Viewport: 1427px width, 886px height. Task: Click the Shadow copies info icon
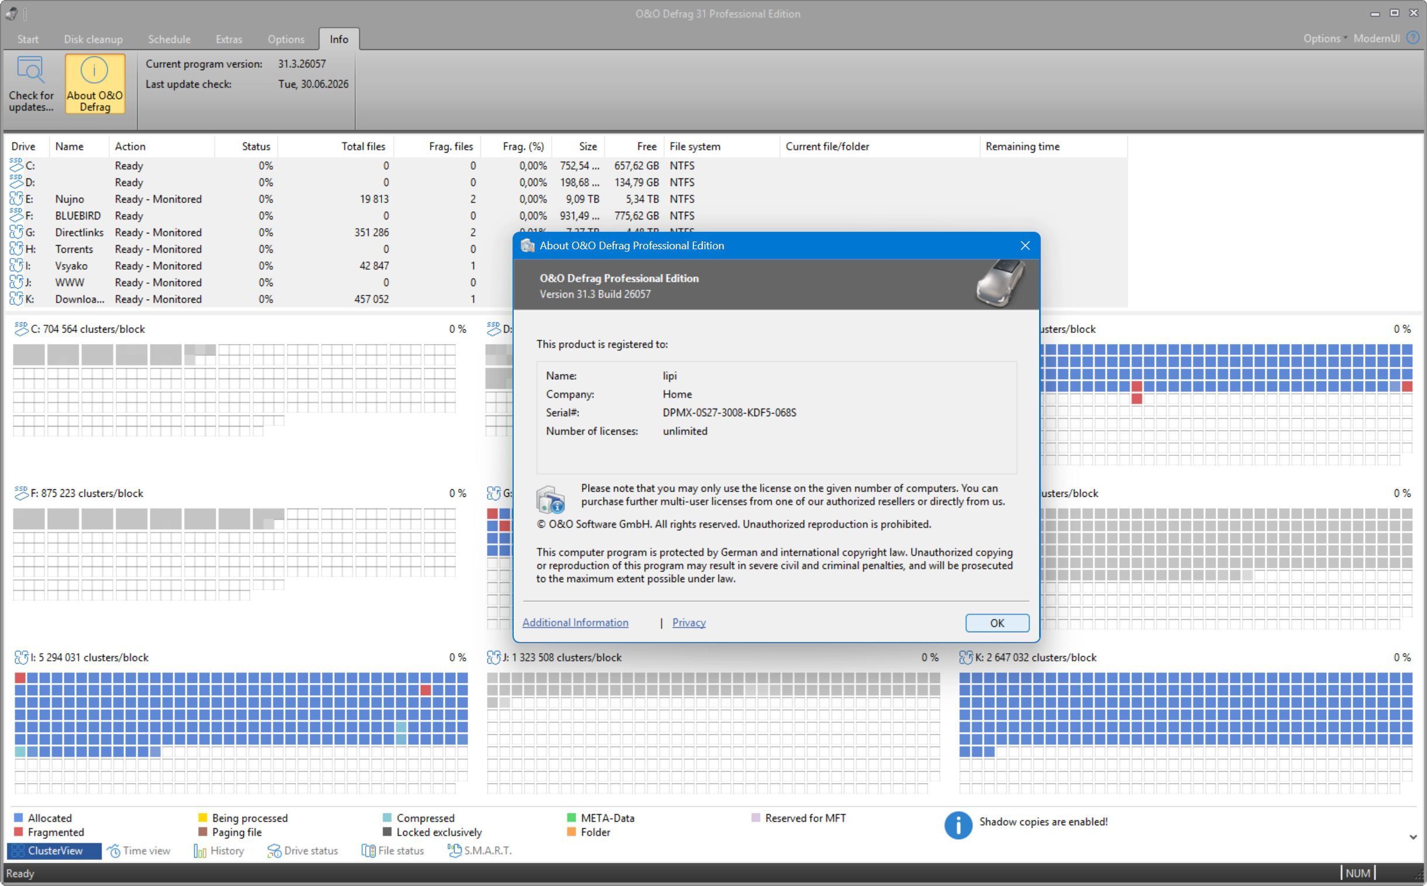[x=958, y=825]
